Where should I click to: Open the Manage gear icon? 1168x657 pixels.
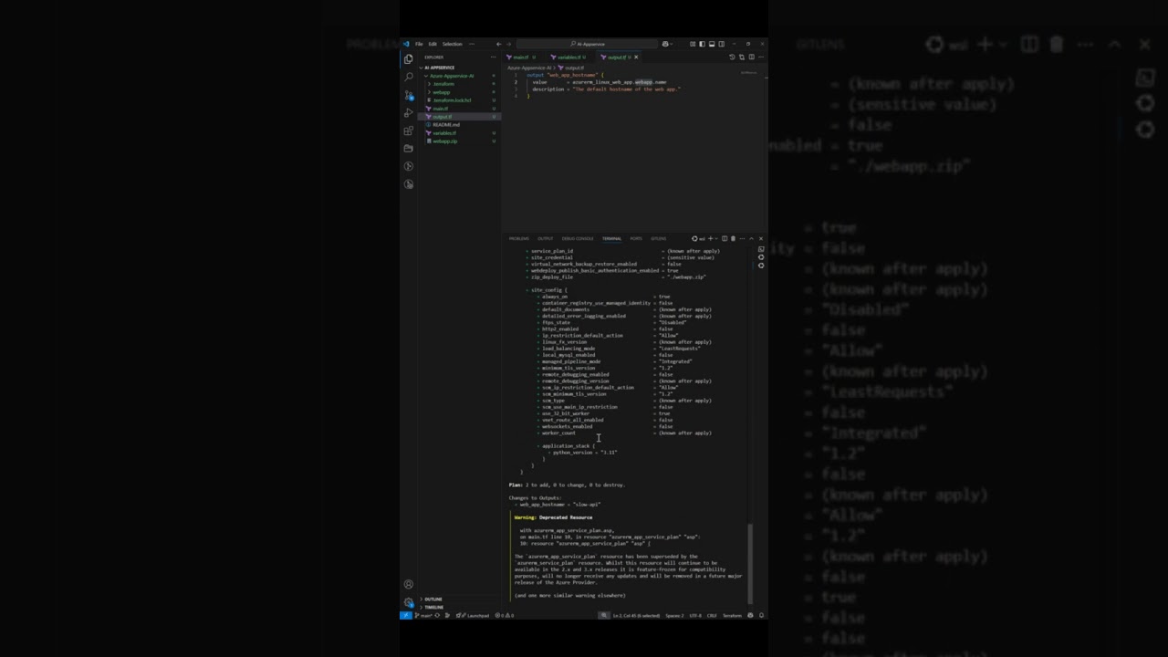point(409,602)
